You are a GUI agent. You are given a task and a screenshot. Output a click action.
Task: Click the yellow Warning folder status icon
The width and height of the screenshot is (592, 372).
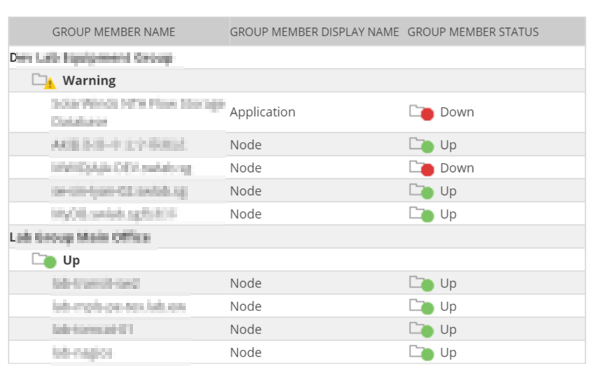tap(44, 81)
